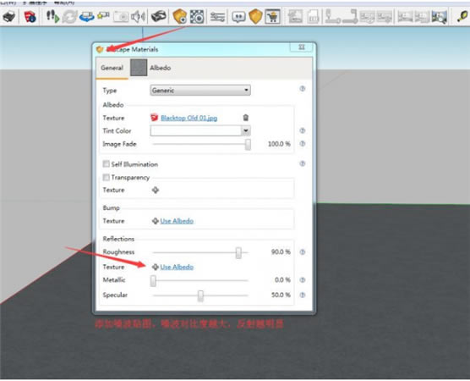The height and width of the screenshot is (381, 470).
Task: Delete the albedo texture with trash icon
Action: coord(246,118)
